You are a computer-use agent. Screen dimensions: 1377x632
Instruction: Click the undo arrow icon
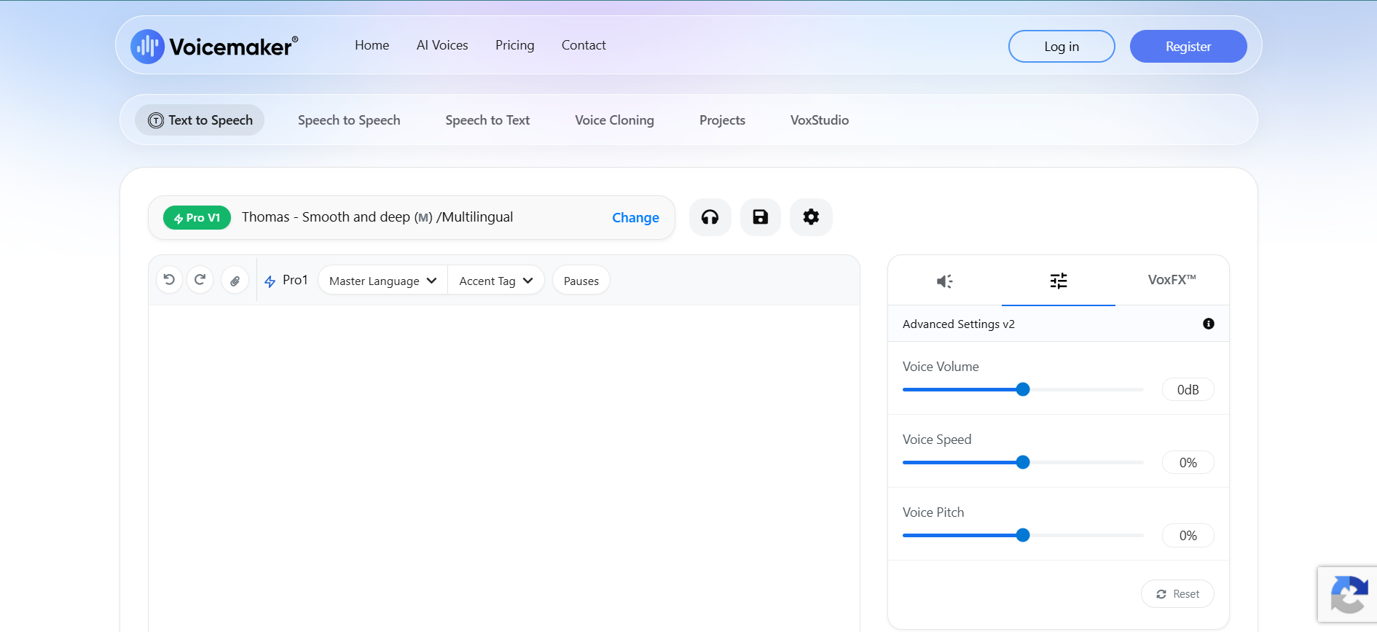pos(169,280)
